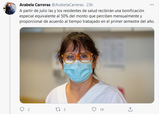The image size is (159, 114).
Task: Click the tweet line ending "semestre del año"
Action: click(87, 21)
